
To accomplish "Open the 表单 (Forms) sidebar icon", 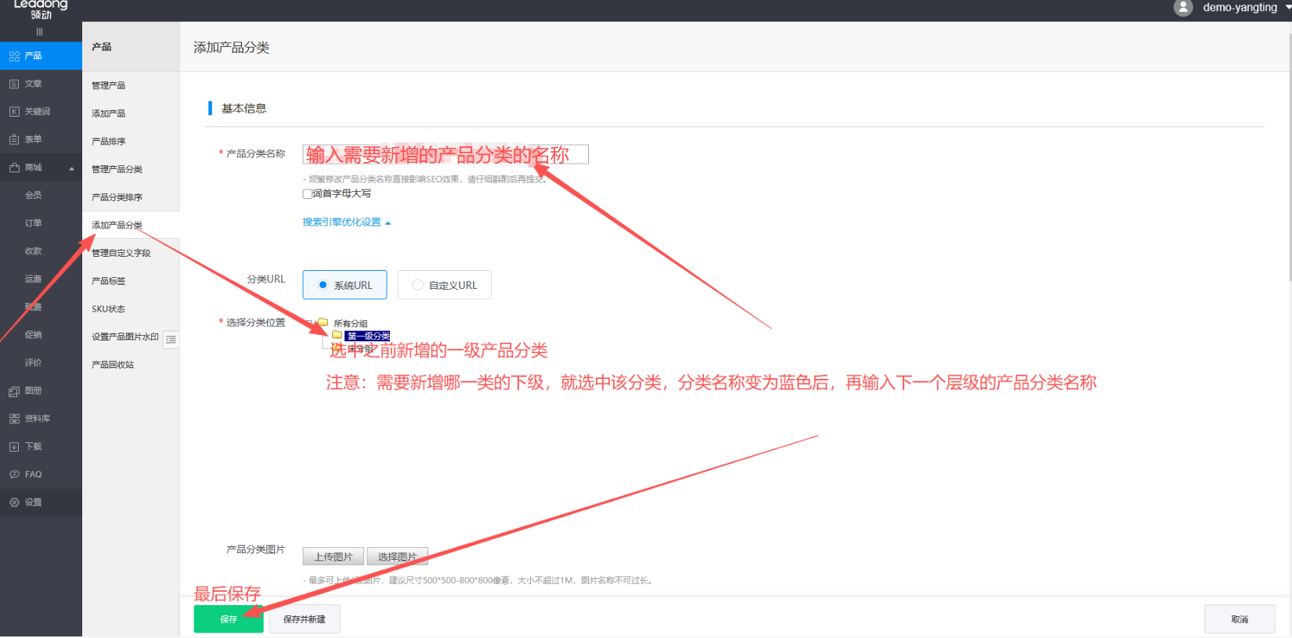I will point(14,139).
